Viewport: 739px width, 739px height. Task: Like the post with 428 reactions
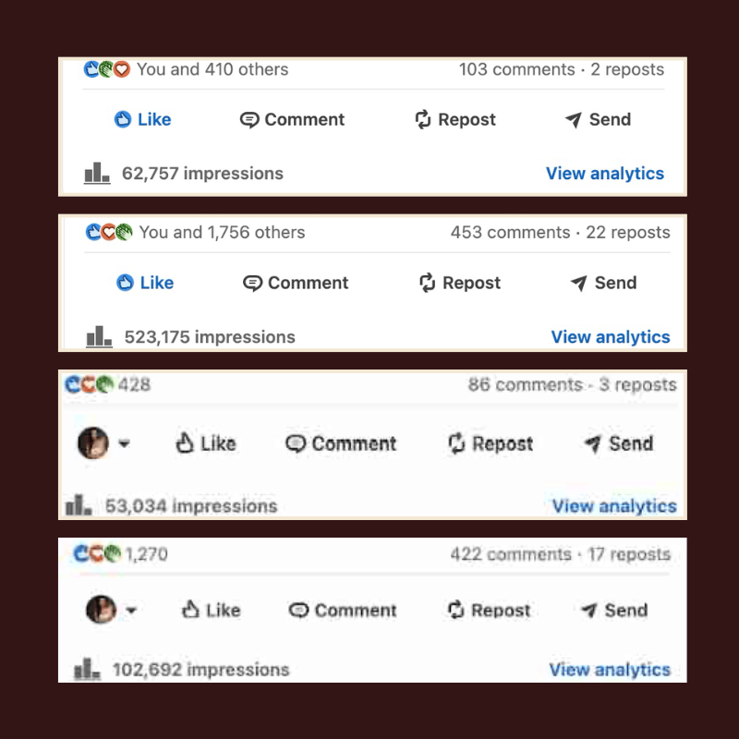coord(205,443)
